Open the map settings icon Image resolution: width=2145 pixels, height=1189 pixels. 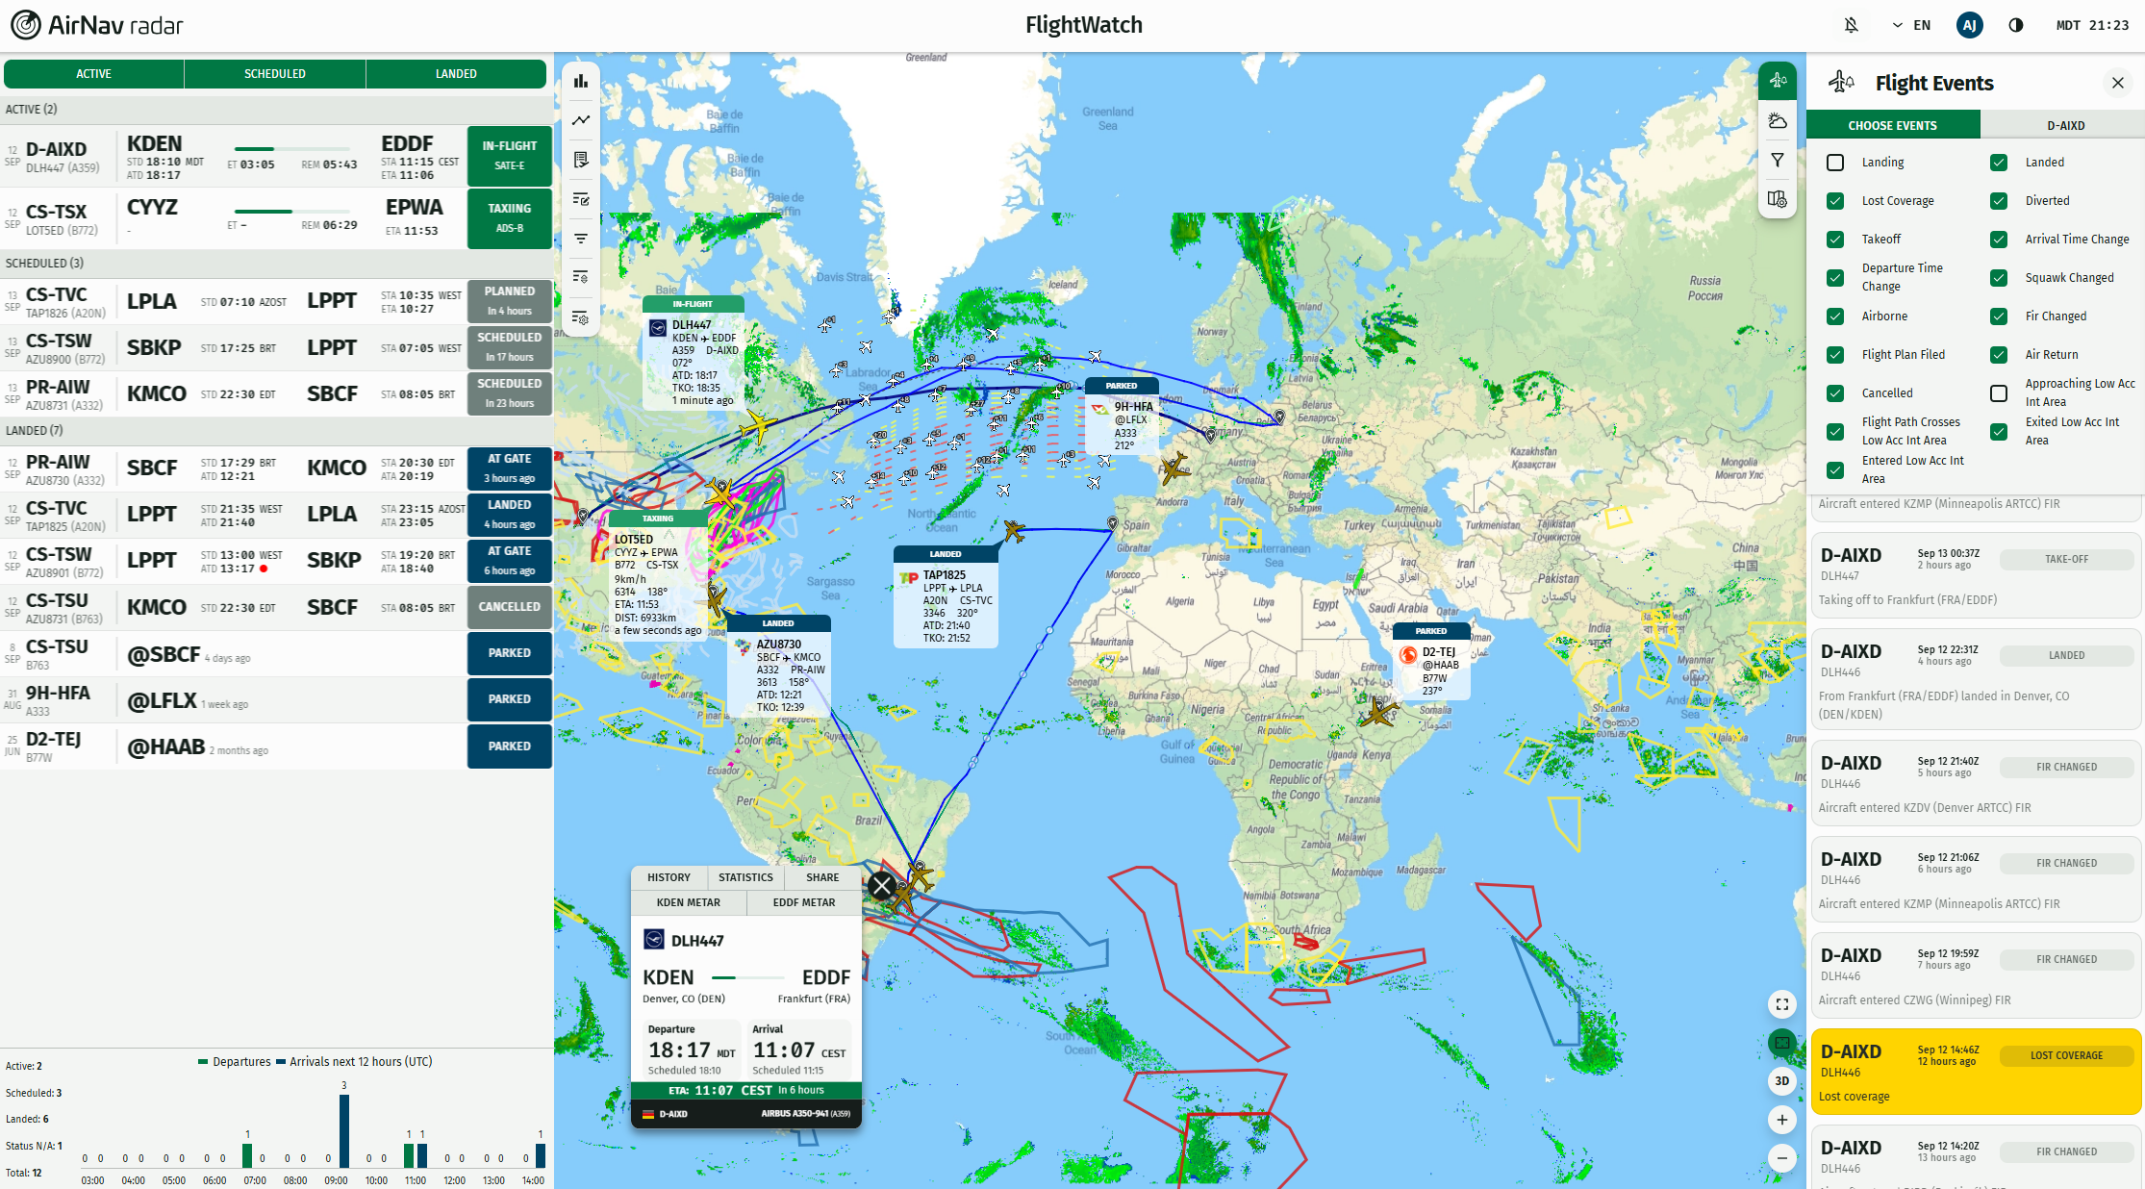(1778, 199)
